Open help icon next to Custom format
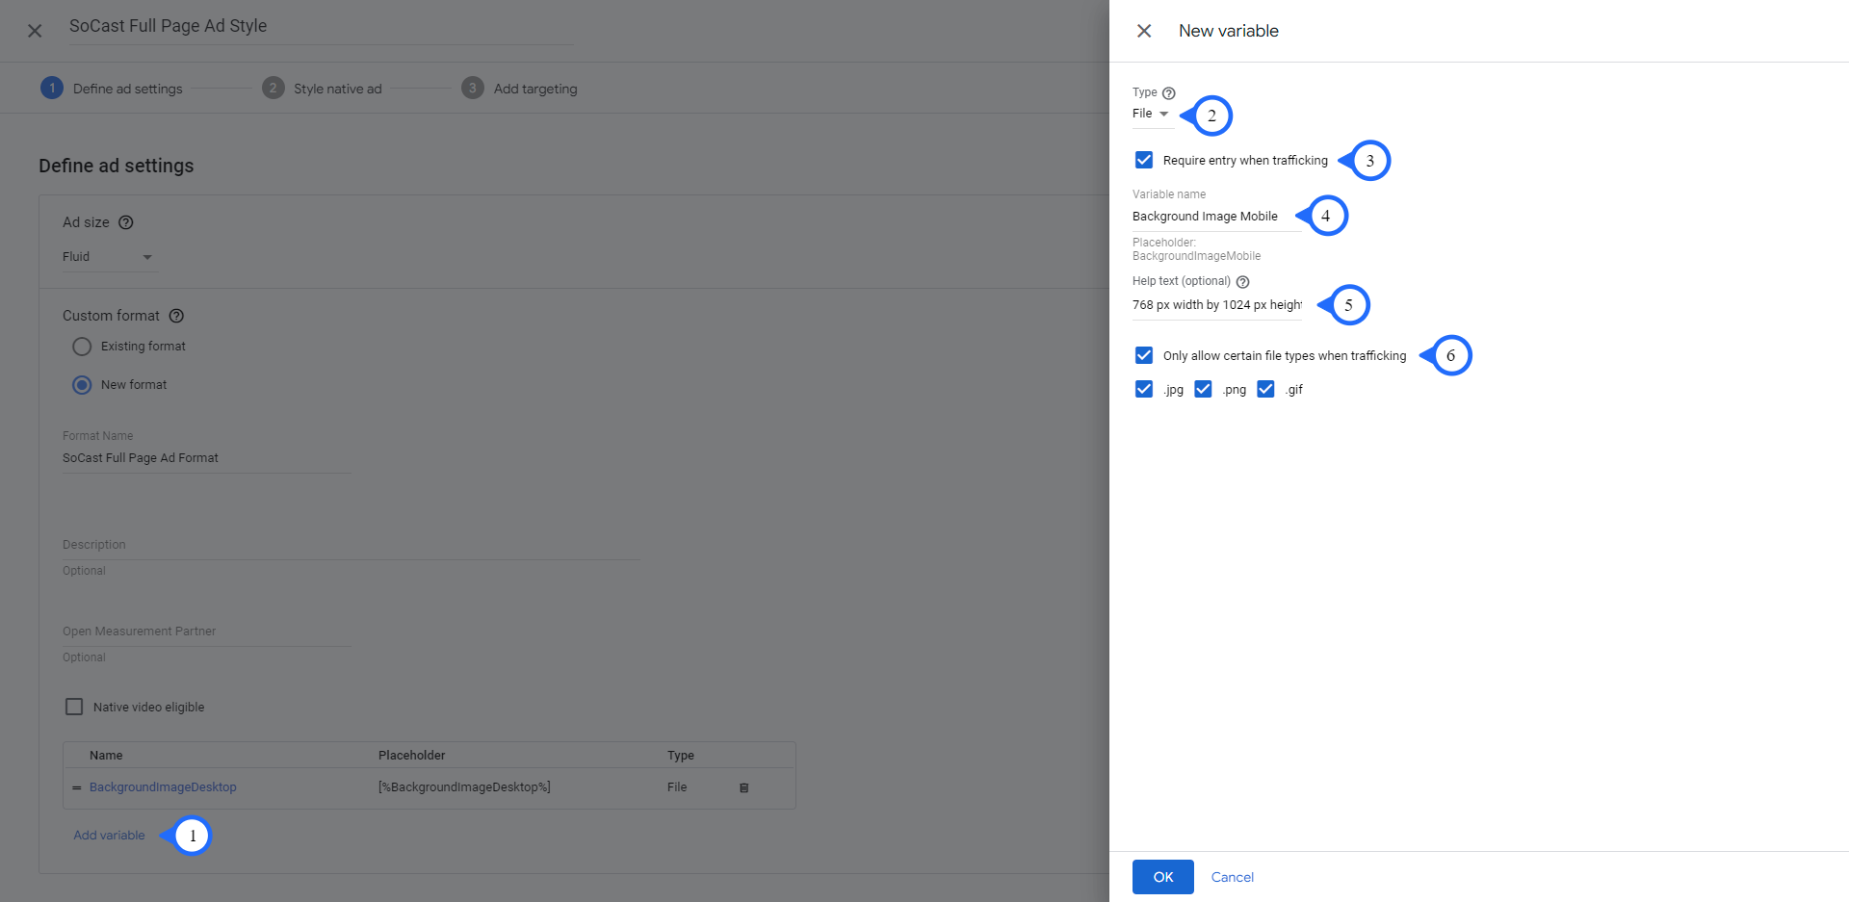Image resolution: width=1849 pixels, height=902 pixels. pyautogui.click(x=176, y=316)
